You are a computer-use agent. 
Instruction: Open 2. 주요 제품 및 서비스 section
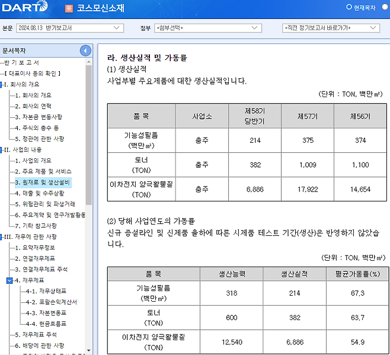tap(43, 171)
